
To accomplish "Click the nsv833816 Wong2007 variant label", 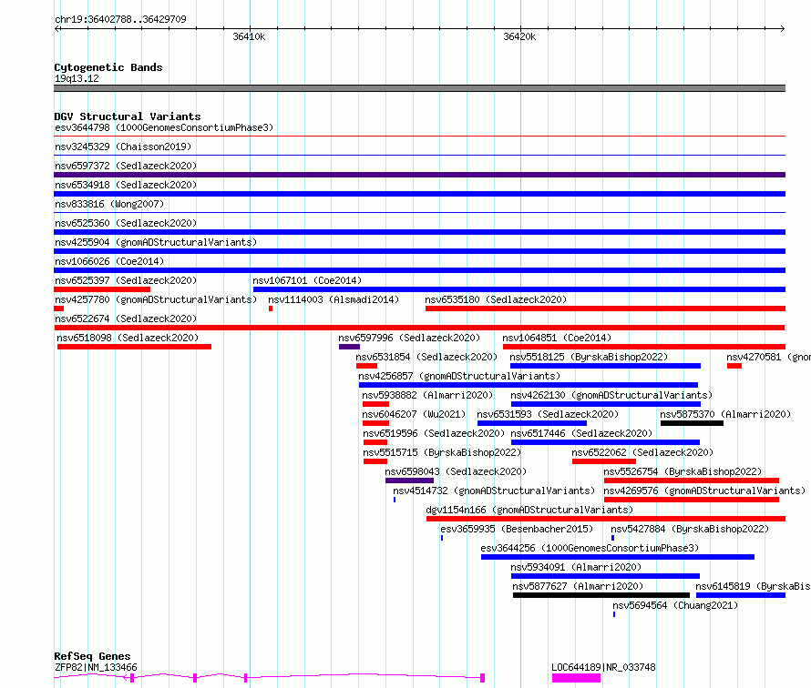I will click(109, 204).
